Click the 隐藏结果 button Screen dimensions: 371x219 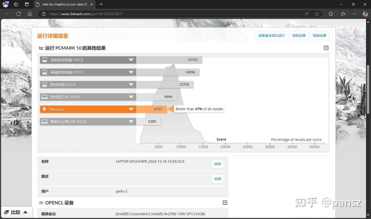point(320,36)
